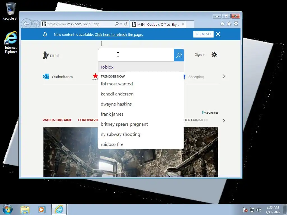The height and width of the screenshot is (215, 287).
Task: Open Windows Media Player from taskbar
Action: [x=42, y=210]
